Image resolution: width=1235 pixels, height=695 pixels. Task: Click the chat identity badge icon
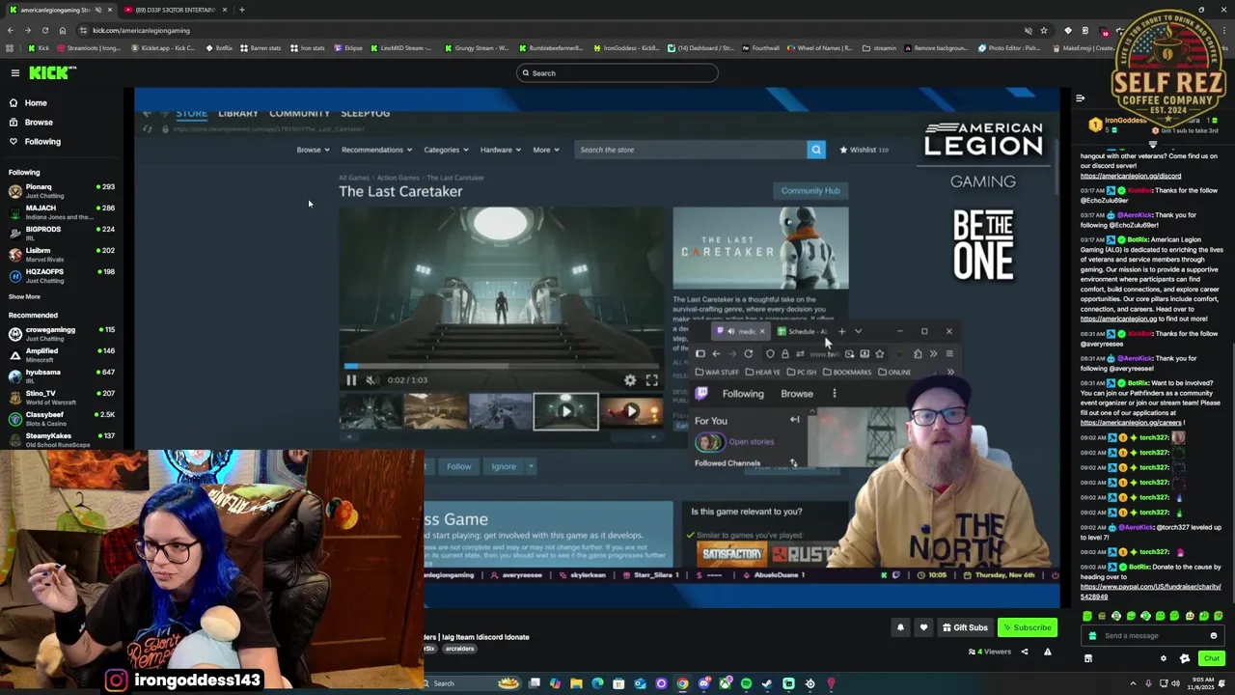click(1185, 658)
